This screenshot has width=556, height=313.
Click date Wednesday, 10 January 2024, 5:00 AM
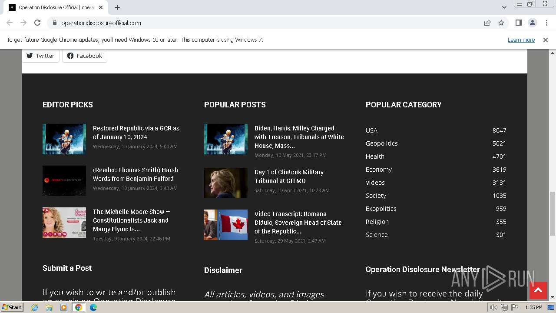click(135, 147)
